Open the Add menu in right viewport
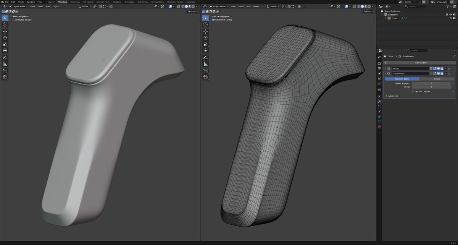This screenshot has width=458, height=245. tap(248, 6)
